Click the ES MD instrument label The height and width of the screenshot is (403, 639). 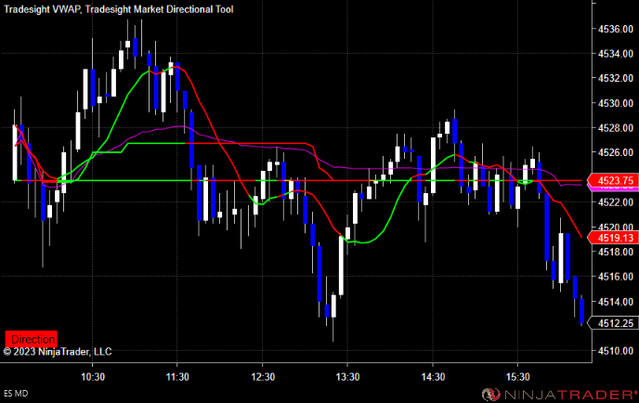[17, 394]
